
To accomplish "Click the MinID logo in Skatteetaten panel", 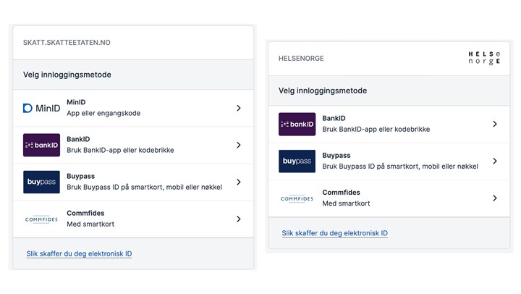I will [x=41, y=108].
